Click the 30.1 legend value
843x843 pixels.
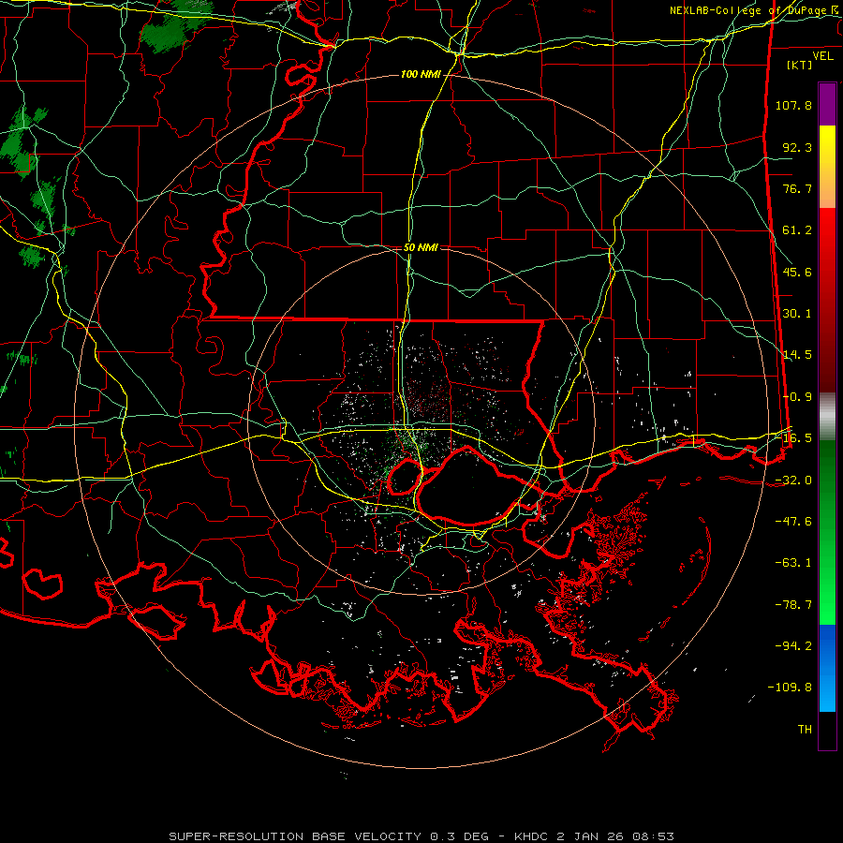pos(797,314)
